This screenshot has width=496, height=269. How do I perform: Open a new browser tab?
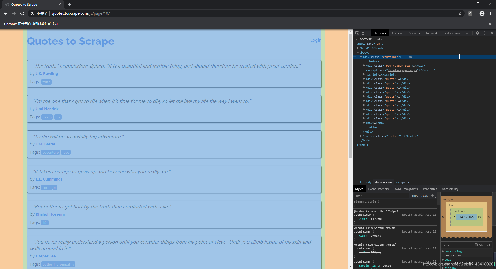[70, 4]
